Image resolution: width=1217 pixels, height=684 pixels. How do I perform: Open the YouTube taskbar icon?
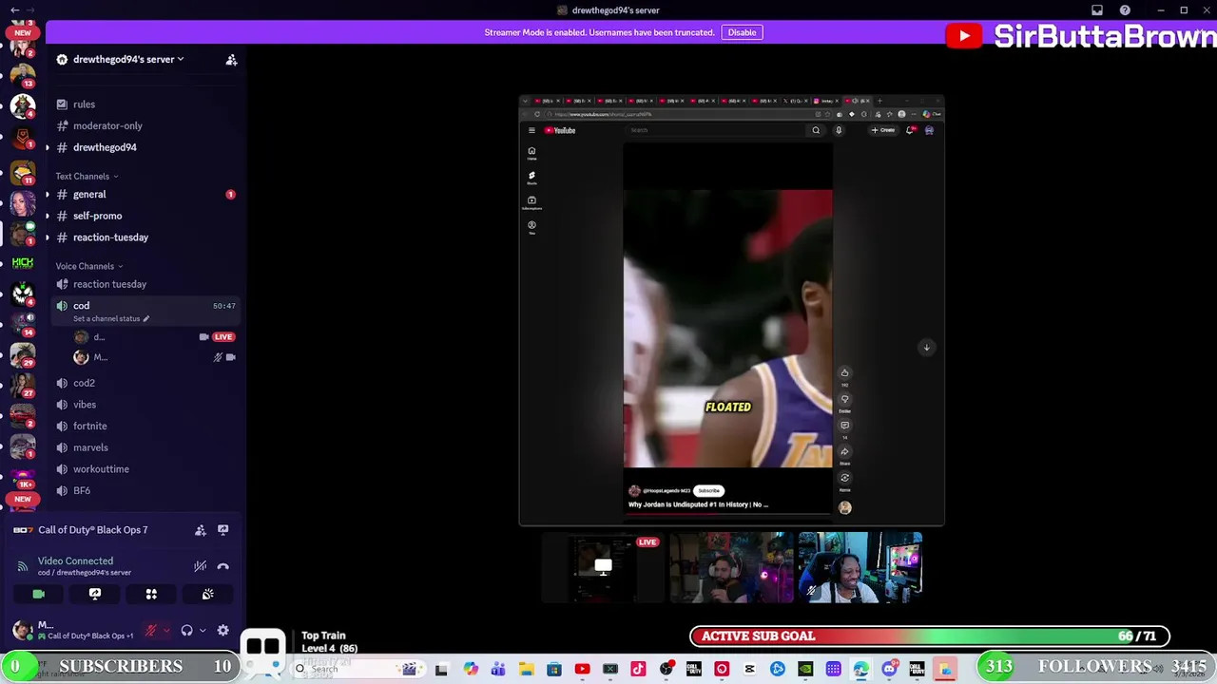coord(582,670)
